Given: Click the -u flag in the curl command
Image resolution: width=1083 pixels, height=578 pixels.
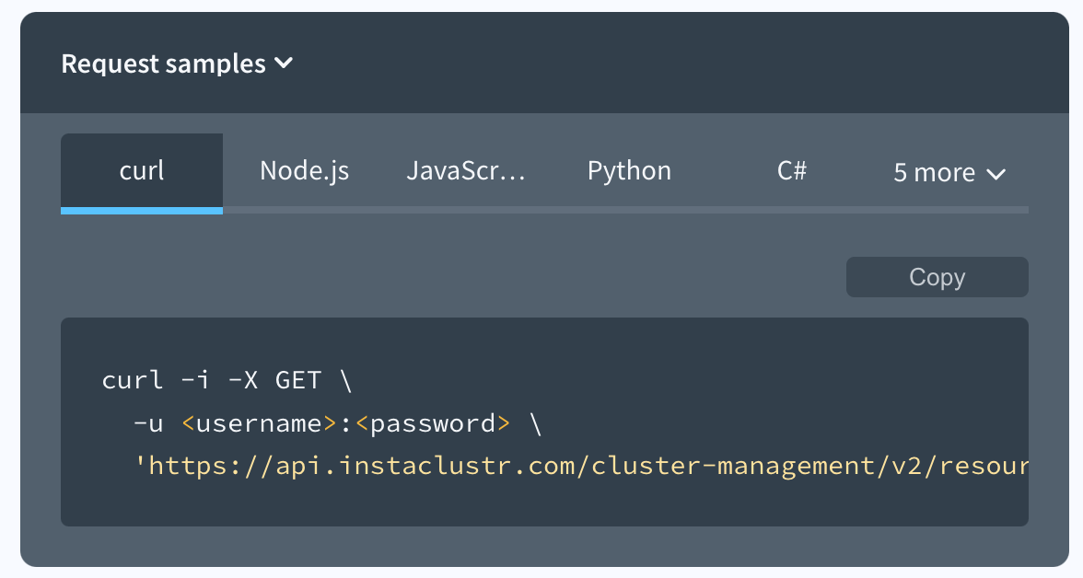Looking at the screenshot, I should coord(153,422).
